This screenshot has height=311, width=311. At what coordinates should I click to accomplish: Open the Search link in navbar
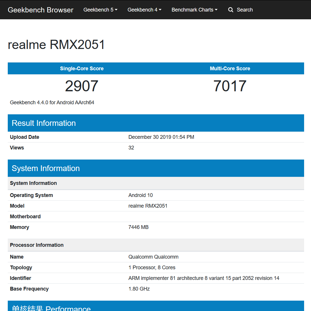(x=245, y=10)
